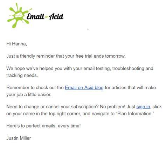Open the Email on Acid blog link

[84, 88]
